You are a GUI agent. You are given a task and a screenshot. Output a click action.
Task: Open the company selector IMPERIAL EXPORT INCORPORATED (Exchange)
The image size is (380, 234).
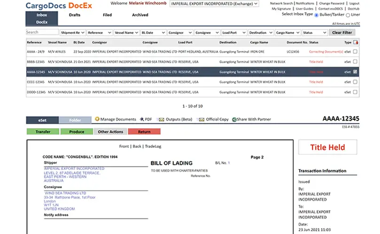point(214,4)
